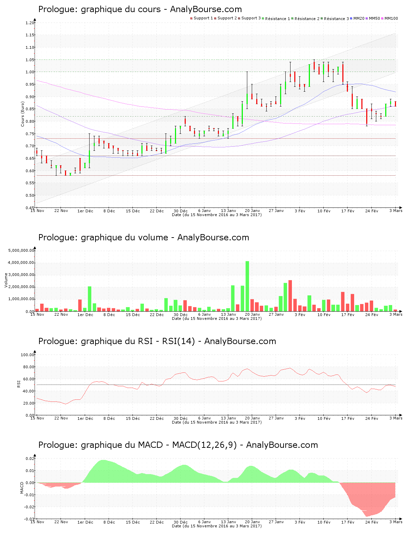Click the -0.03 value on MACD axis

point(29,519)
